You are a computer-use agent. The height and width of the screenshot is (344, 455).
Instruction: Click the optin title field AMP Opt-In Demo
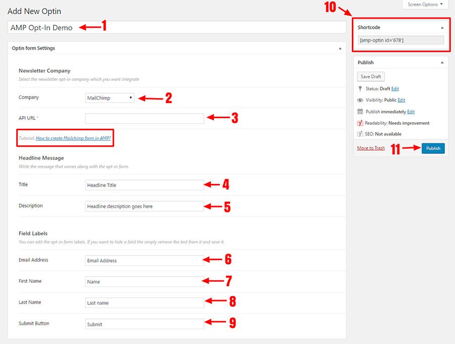(x=177, y=28)
